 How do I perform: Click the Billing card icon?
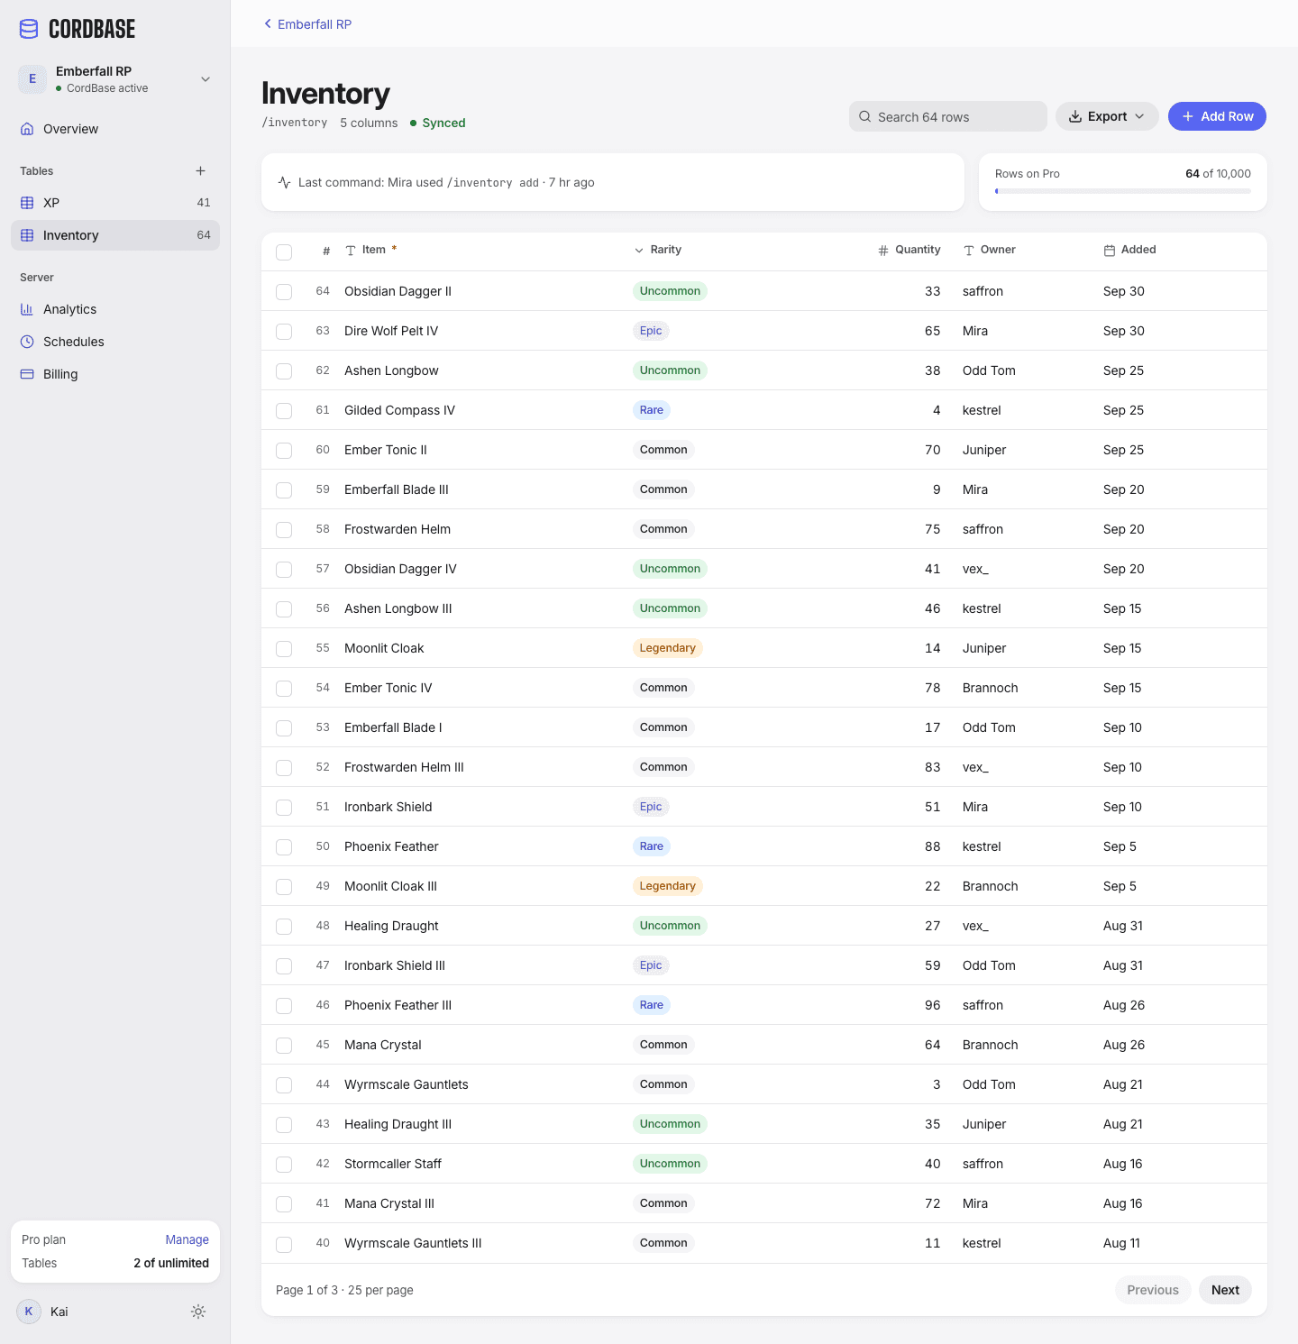[x=27, y=374]
